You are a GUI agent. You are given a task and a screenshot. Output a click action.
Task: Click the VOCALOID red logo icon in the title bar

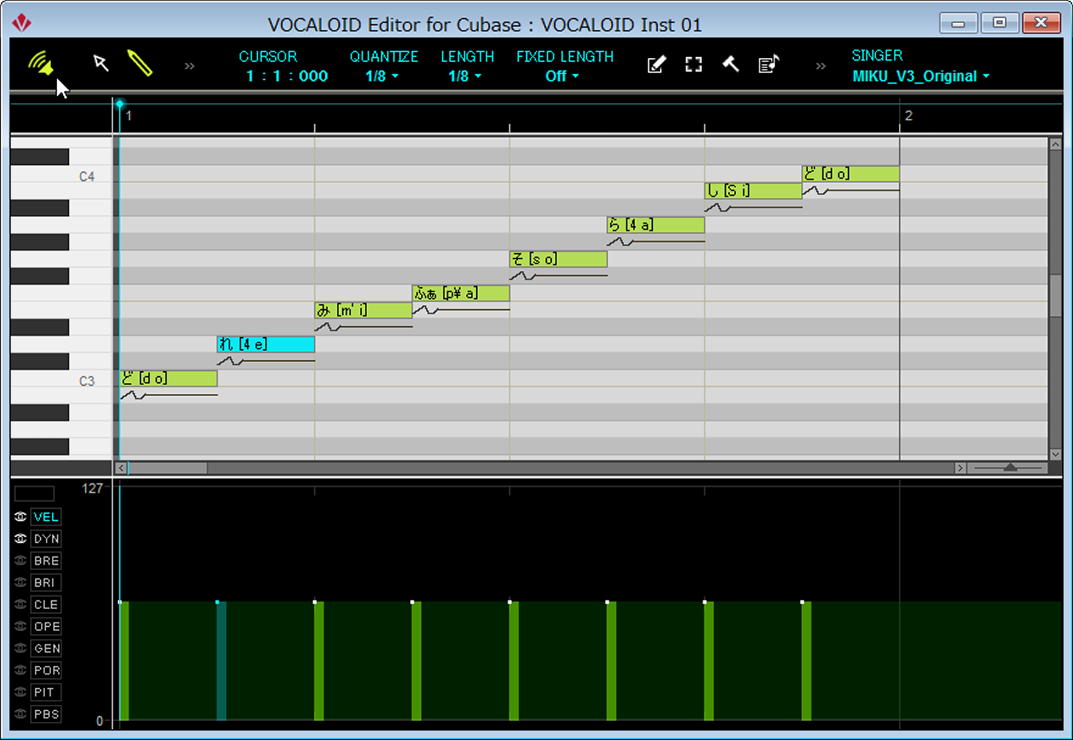[x=22, y=23]
